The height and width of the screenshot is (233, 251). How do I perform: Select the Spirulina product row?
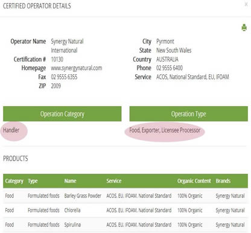pyautogui.click(x=125, y=225)
